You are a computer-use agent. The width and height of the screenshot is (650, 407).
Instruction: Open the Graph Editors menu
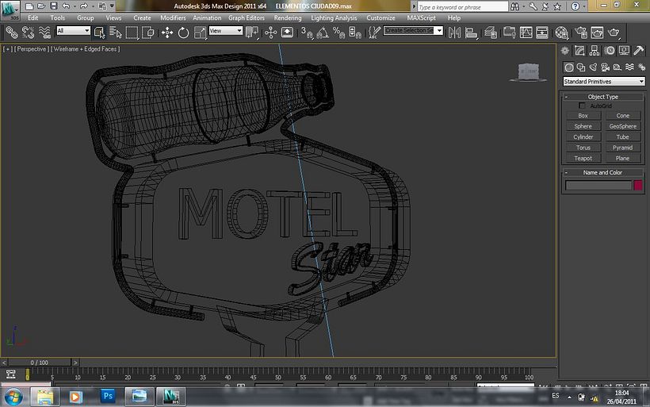[x=247, y=17]
